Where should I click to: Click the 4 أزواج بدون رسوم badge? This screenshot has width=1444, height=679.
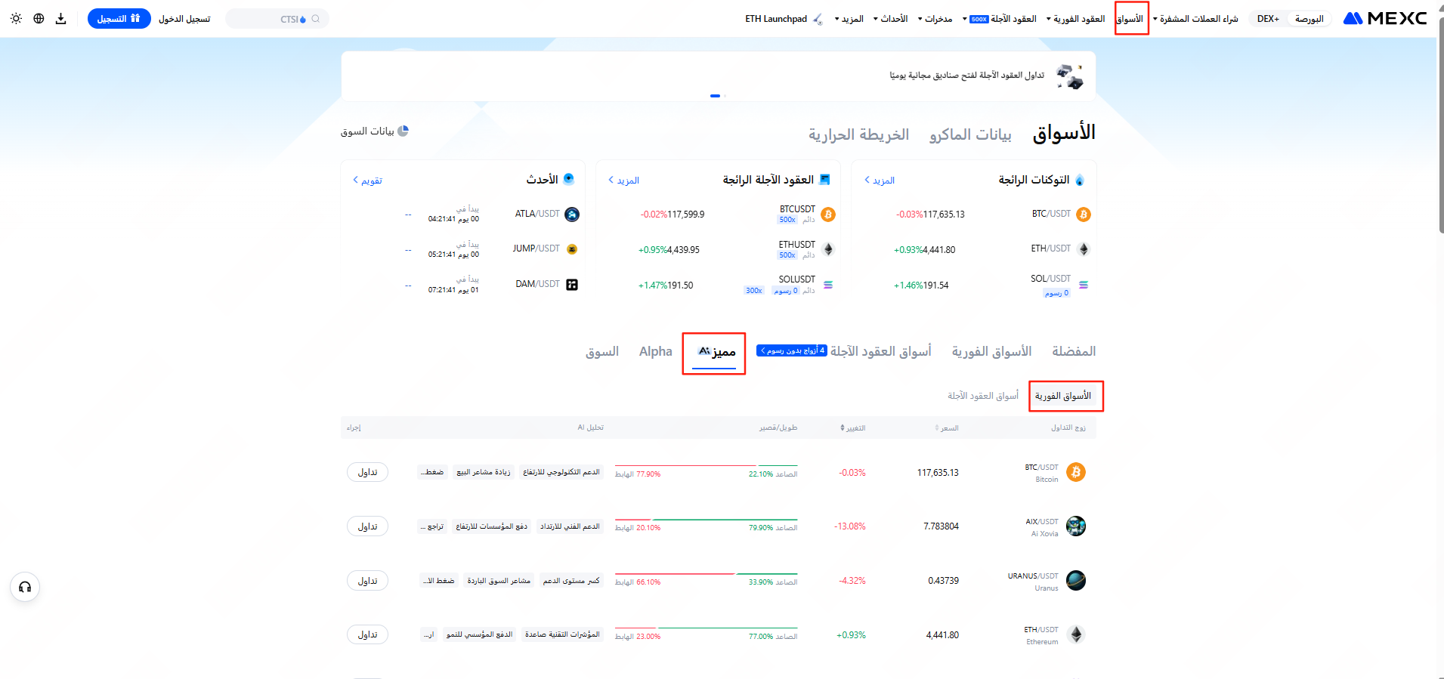pyautogui.click(x=792, y=351)
